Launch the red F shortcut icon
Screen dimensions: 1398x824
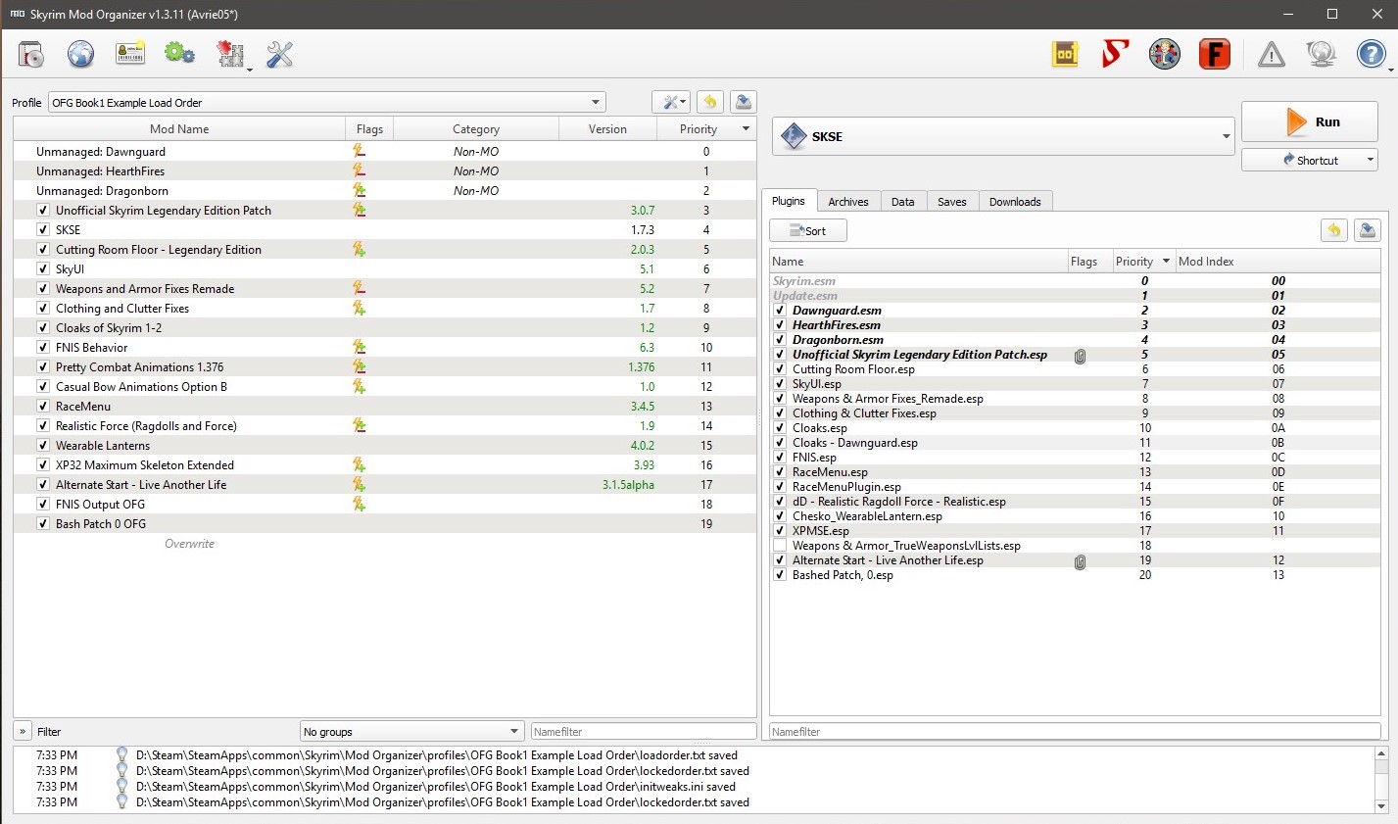1215,54
